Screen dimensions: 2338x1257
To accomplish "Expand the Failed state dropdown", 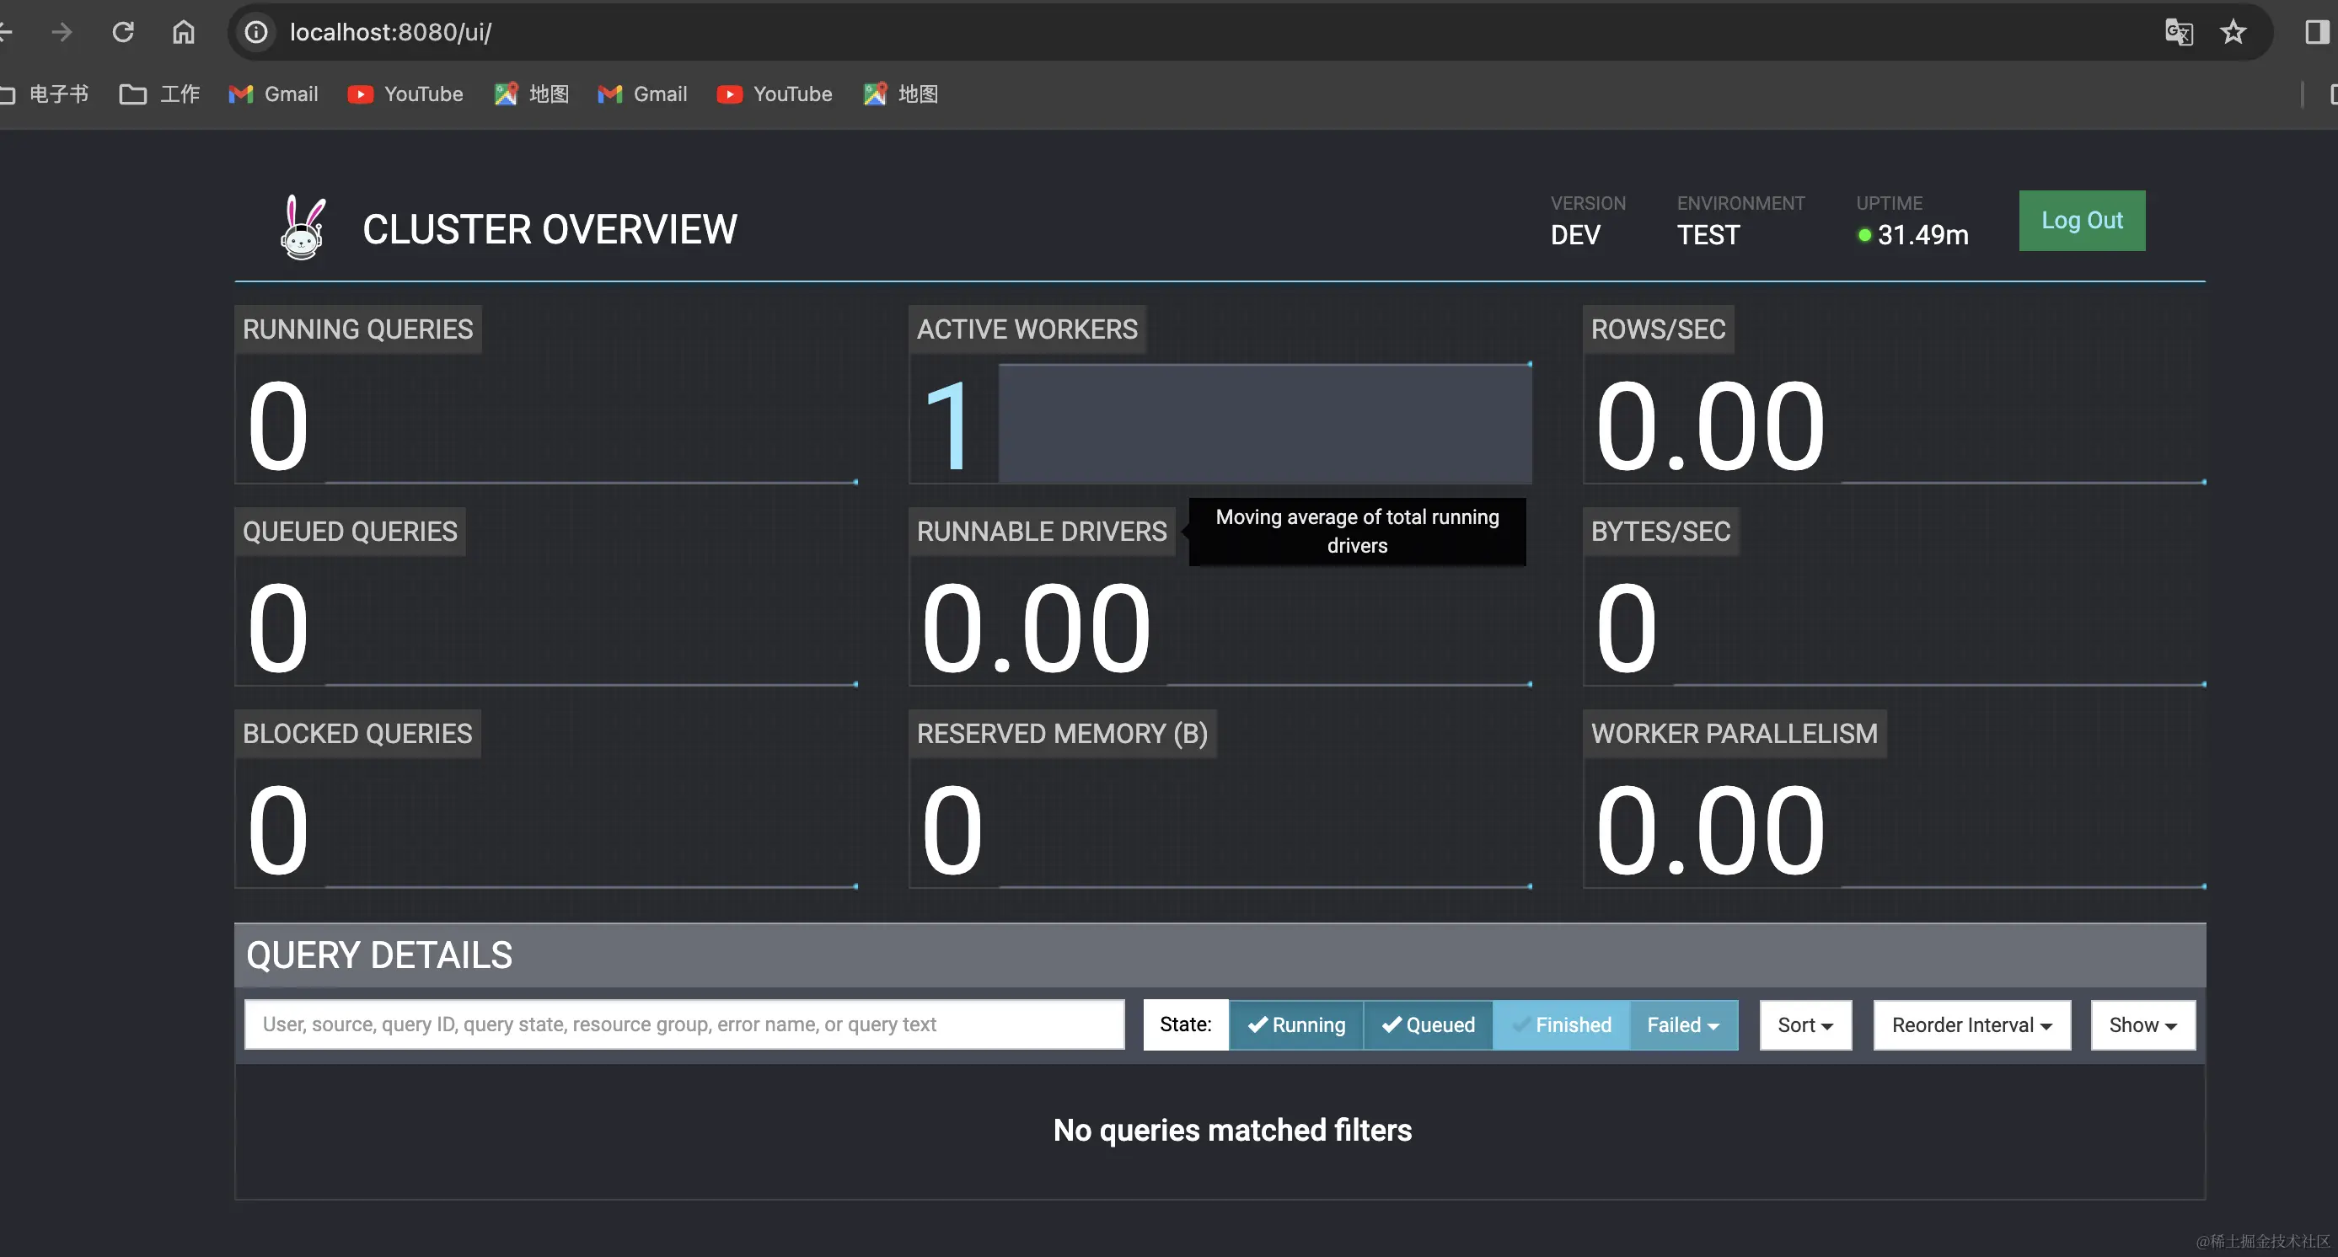I will (x=1684, y=1024).
